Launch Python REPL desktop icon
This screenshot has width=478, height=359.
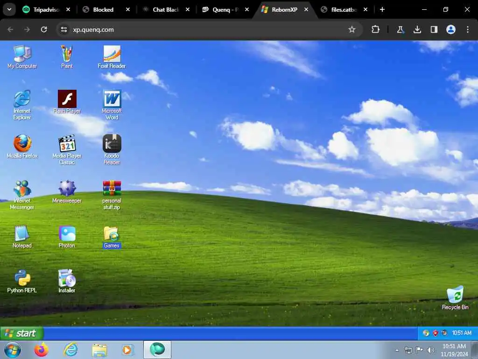pos(22,281)
